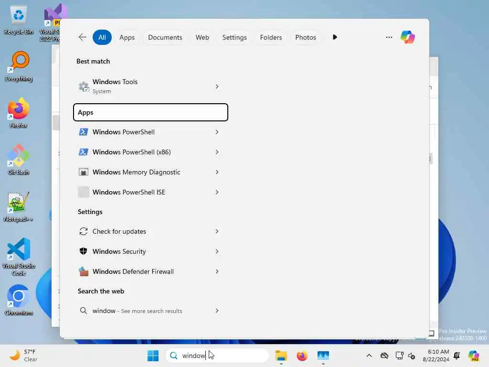Expand Windows PowerShell ISE chevron
Viewport: 489px width, 367px height.
(x=217, y=192)
